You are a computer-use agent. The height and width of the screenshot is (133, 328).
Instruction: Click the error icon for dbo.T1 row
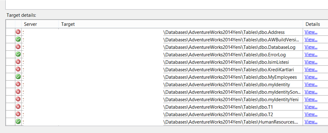tap(18, 107)
